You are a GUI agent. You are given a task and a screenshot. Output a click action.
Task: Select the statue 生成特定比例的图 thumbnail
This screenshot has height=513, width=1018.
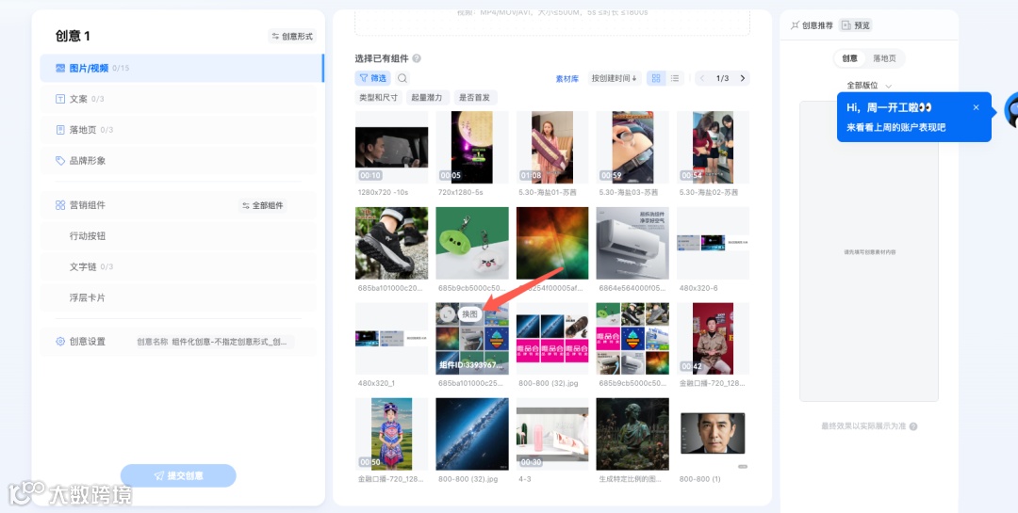tap(632, 434)
